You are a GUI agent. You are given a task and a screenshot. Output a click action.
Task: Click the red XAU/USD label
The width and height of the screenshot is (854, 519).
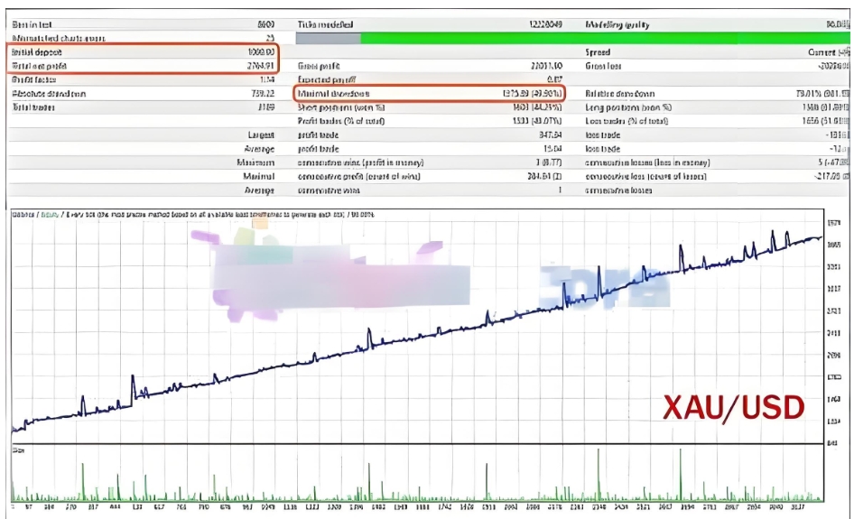[733, 408]
